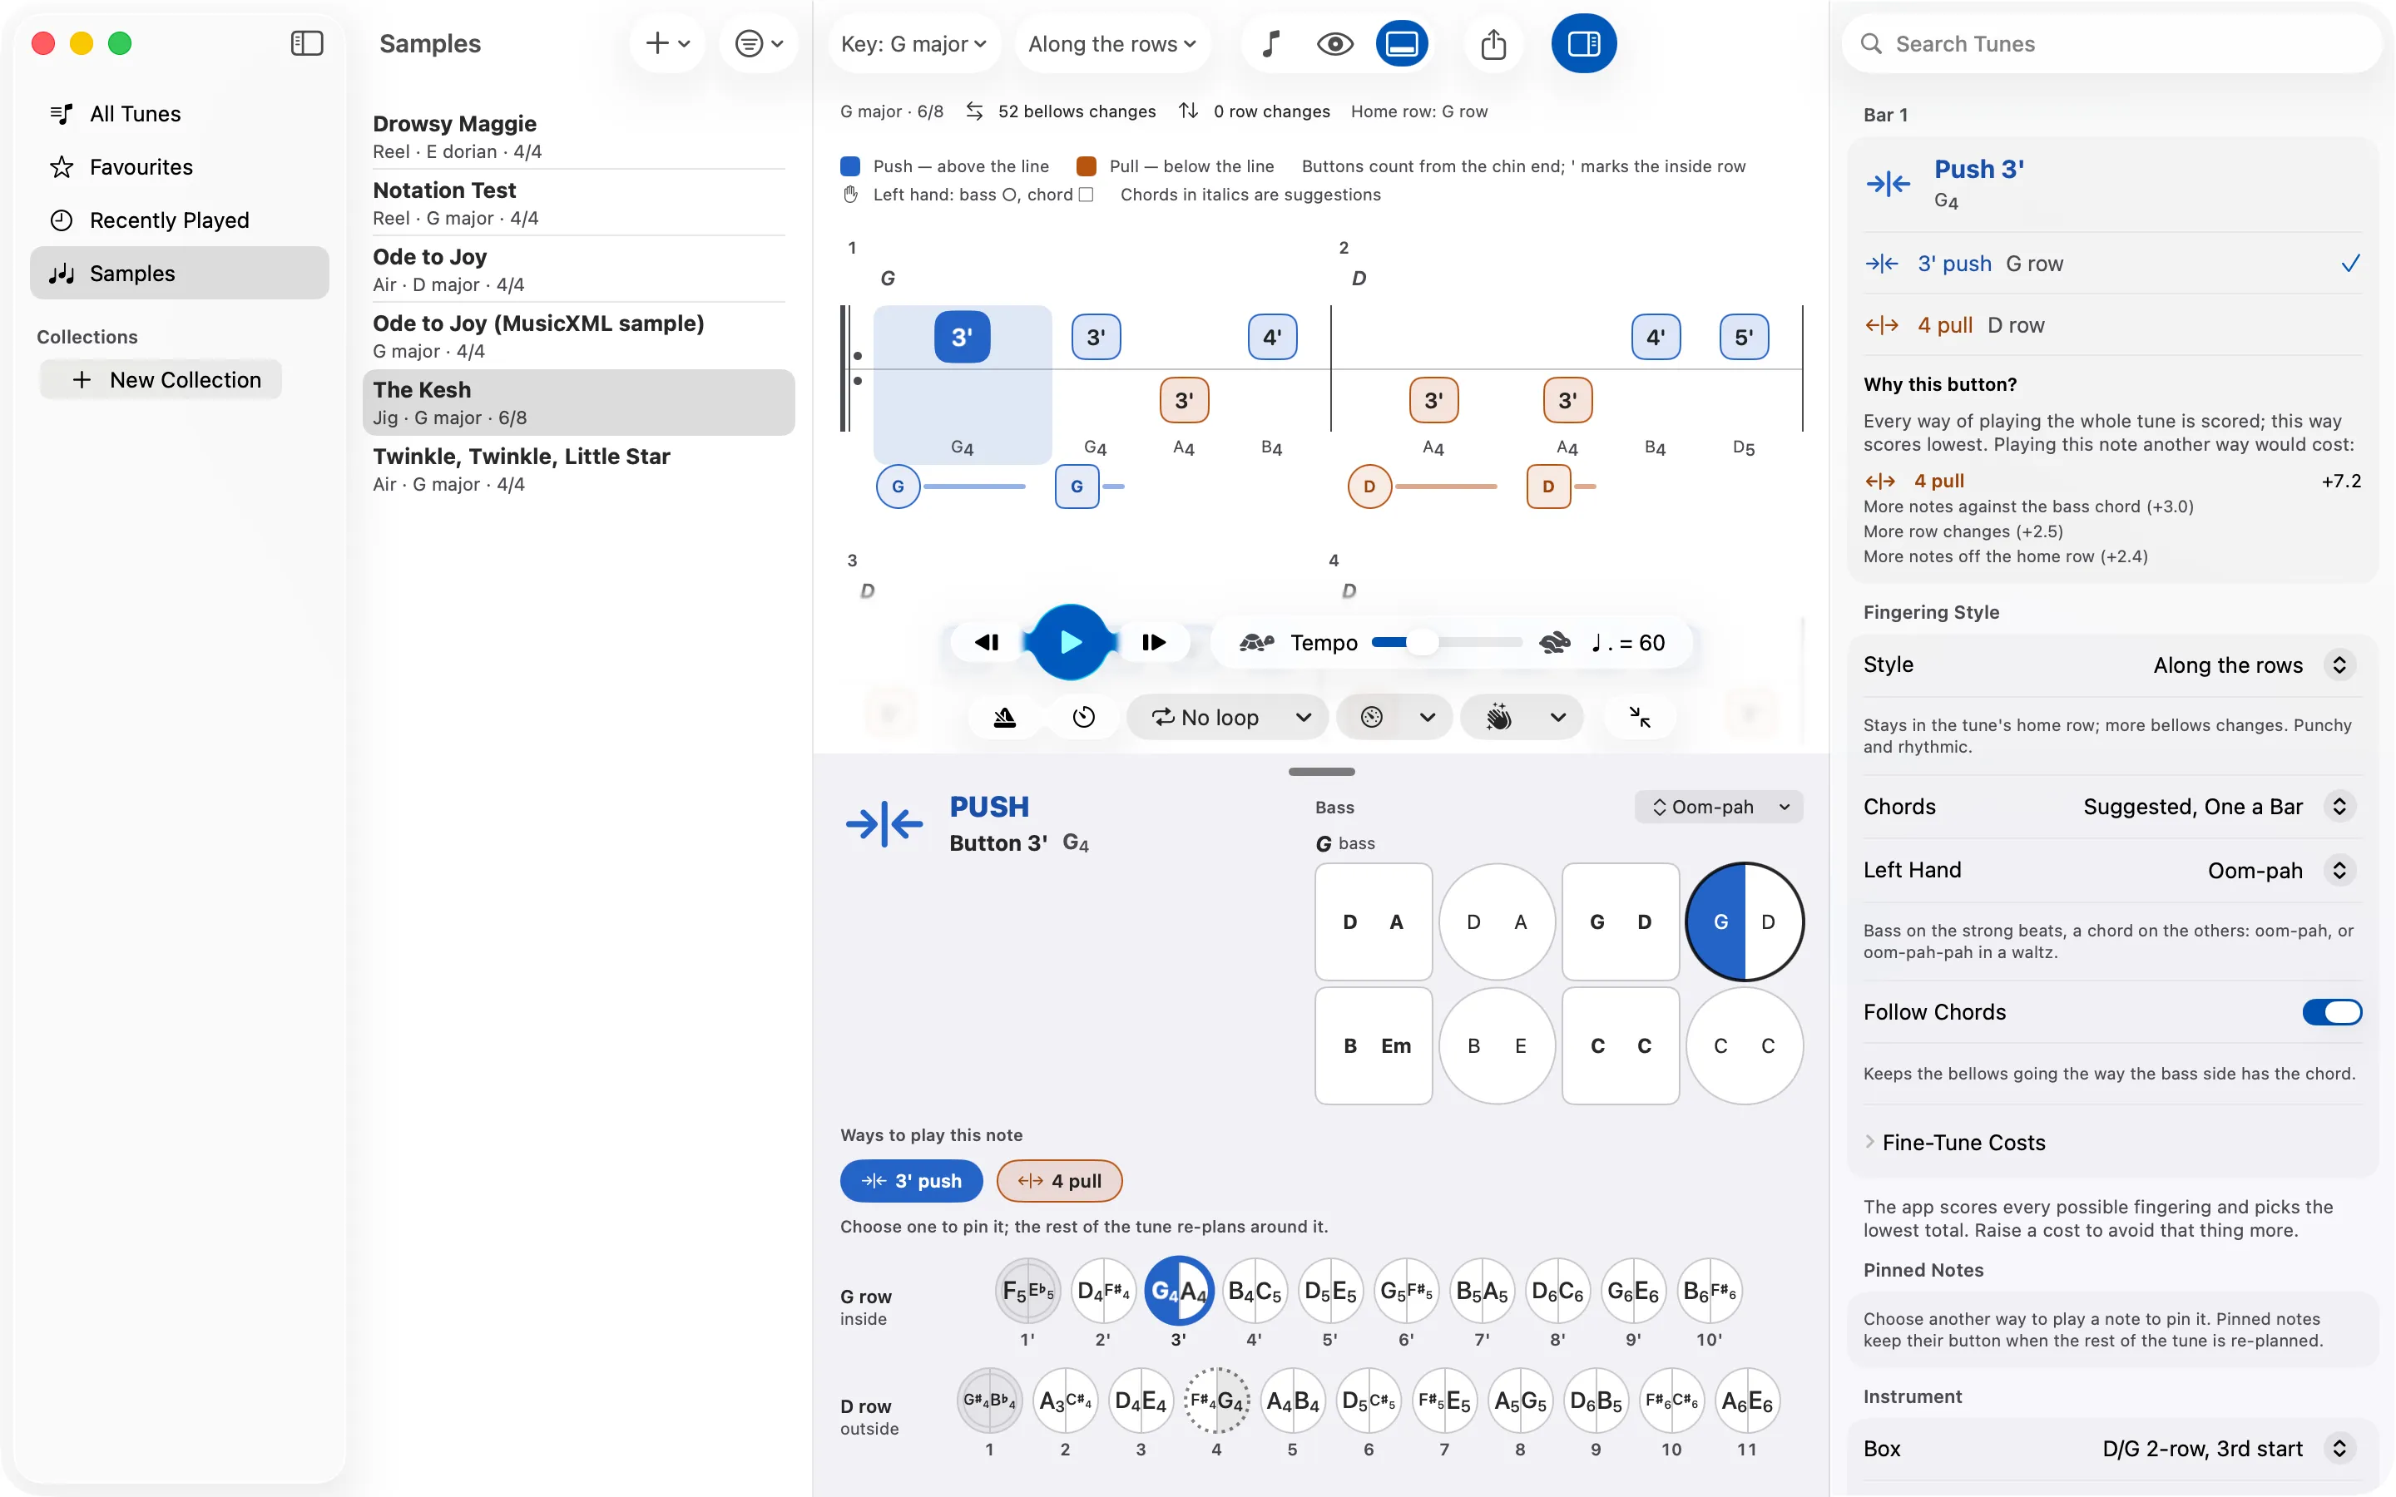Click the tortoise slow-tempo icon
This screenshot has width=2396, height=1497.
pyautogui.click(x=1256, y=643)
